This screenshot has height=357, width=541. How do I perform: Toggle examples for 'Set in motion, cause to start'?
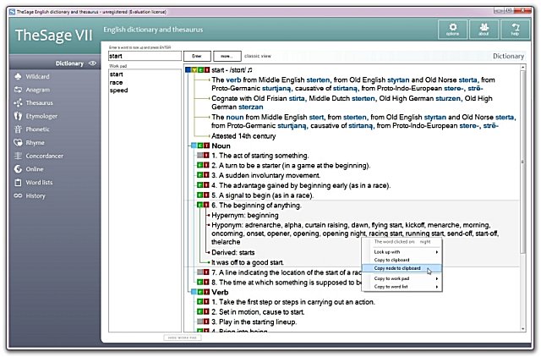point(200,312)
